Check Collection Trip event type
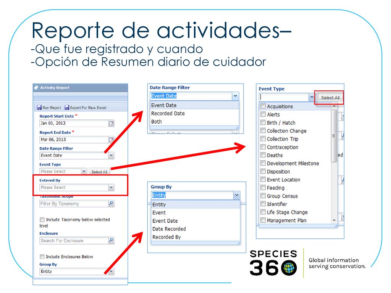 (x=263, y=139)
